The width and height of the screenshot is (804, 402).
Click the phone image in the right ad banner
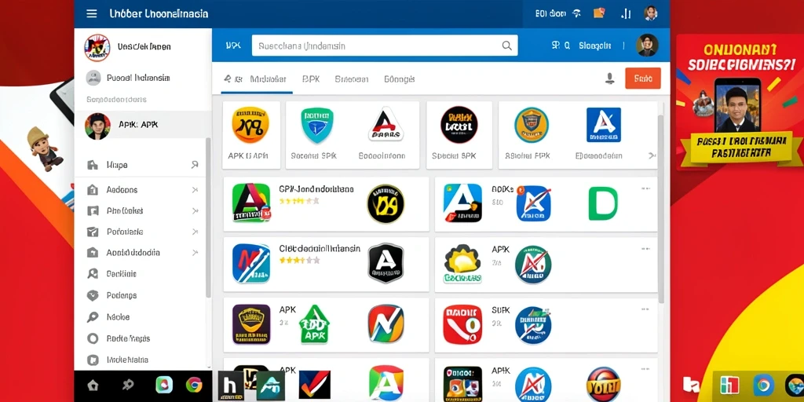[736, 106]
